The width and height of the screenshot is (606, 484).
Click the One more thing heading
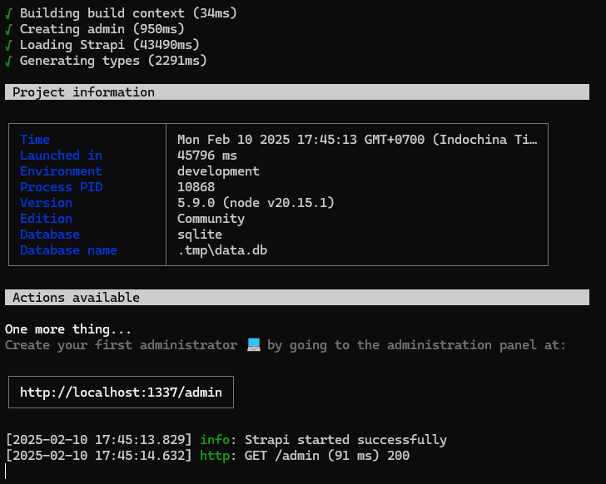click(x=68, y=329)
